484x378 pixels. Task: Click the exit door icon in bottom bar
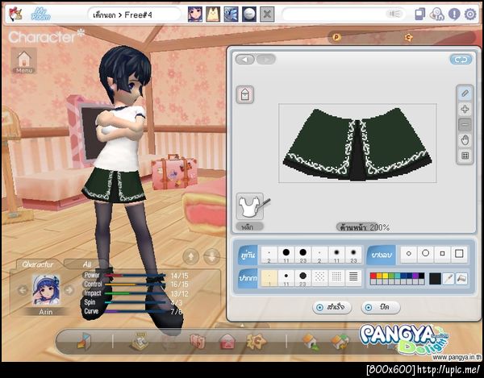84,342
